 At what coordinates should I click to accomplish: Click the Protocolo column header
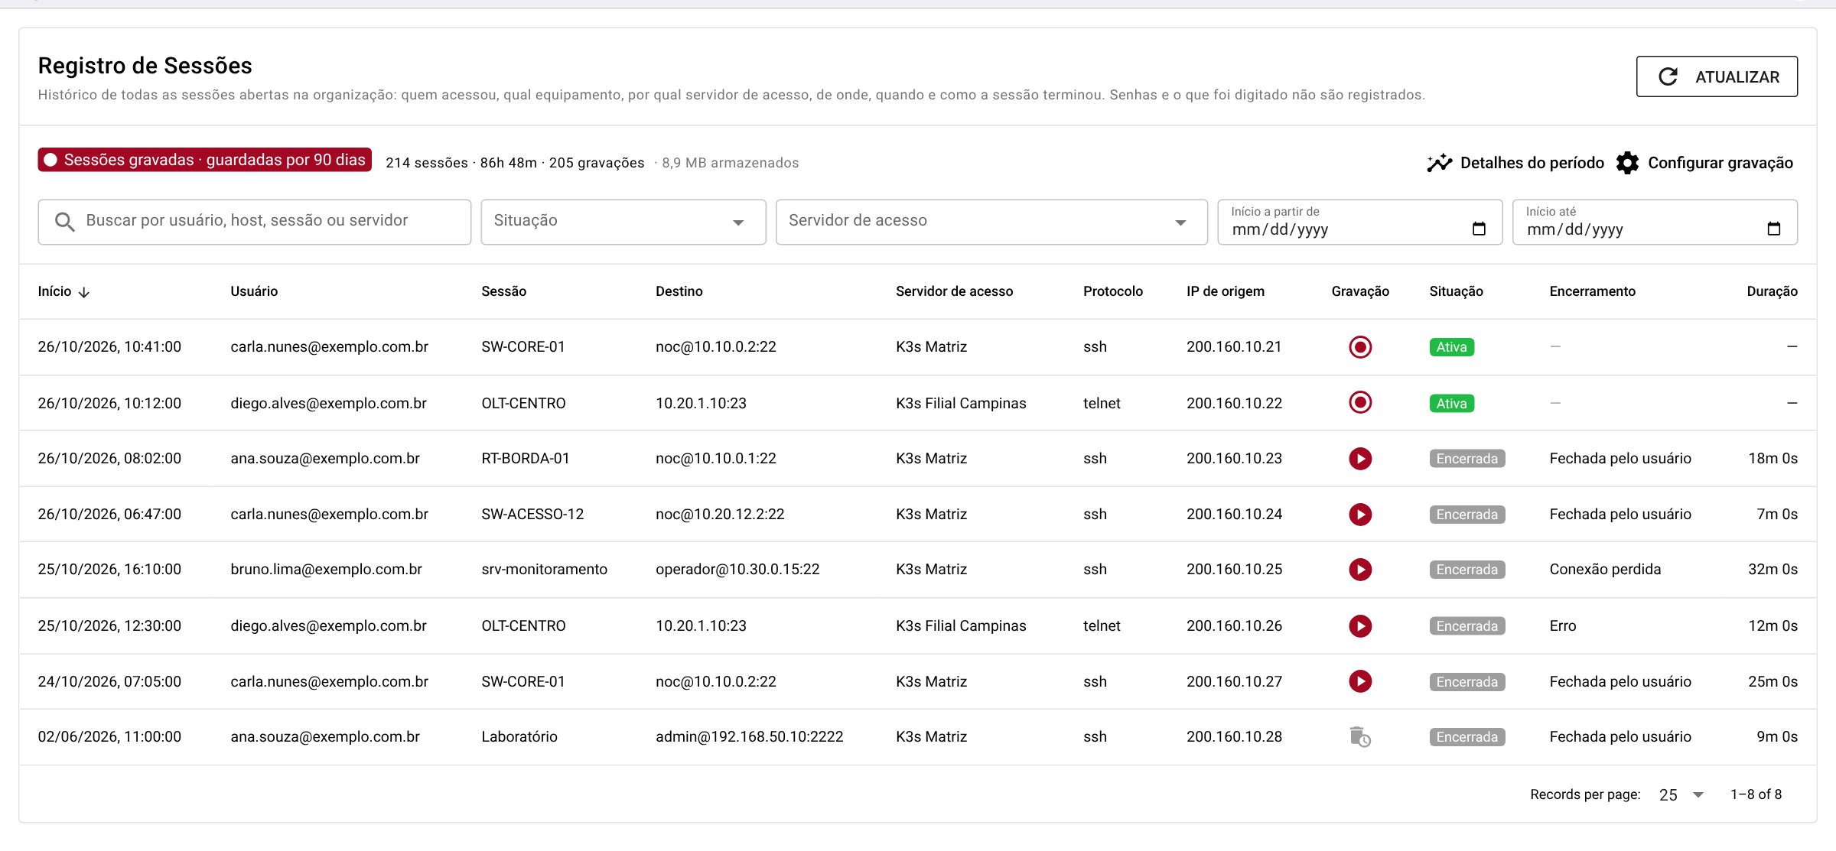[1113, 291]
